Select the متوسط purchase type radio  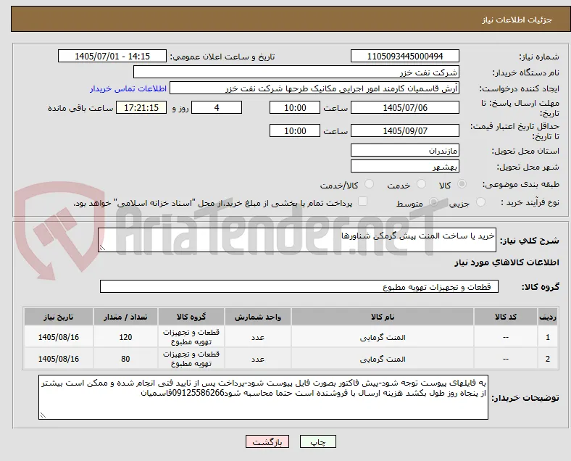click(x=433, y=202)
